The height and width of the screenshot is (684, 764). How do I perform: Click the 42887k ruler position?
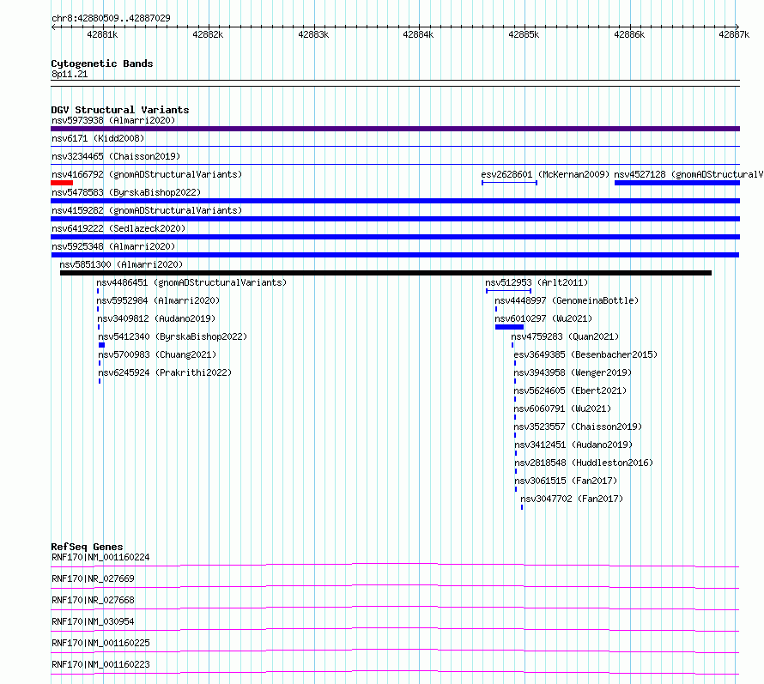(734, 34)
